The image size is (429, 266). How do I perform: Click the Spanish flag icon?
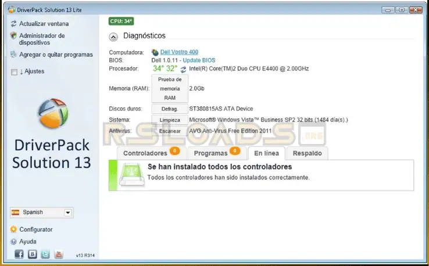click(15, 212)
